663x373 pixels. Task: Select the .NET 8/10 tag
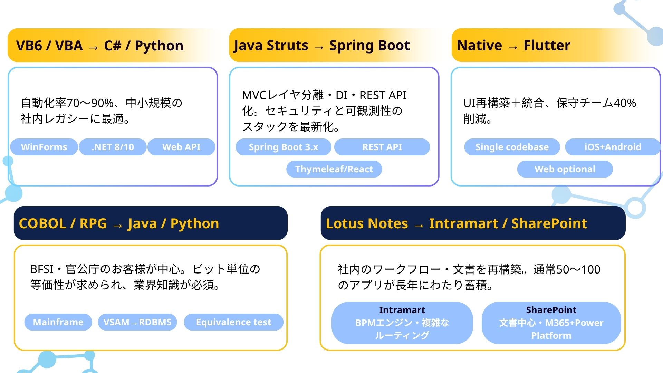pyautogui.click(x=113, y=147)
